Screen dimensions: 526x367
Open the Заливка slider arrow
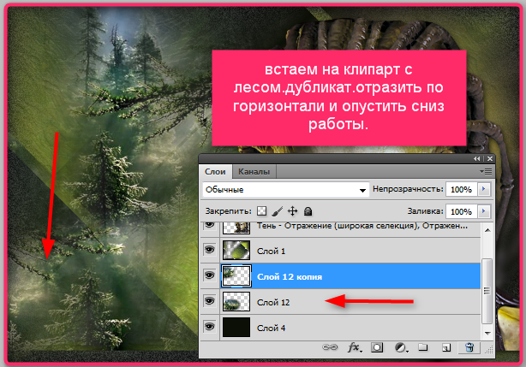tap(484, 211)
